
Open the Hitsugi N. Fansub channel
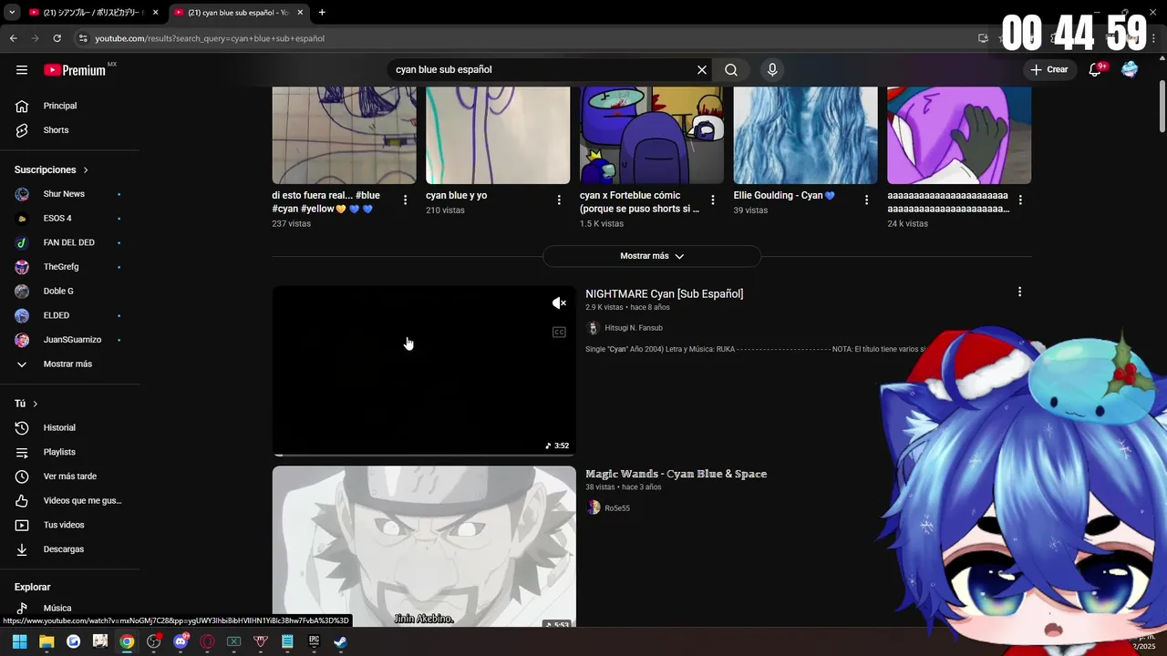pyautogui.click(x=634, y=328)
